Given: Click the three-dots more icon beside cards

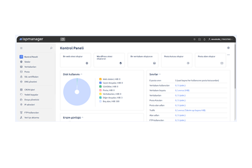Looking at the screenshot, I should (228, 55).
